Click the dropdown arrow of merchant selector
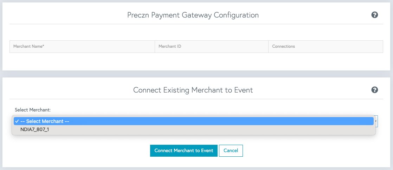The image size is (393, 170). pos(376,121)
